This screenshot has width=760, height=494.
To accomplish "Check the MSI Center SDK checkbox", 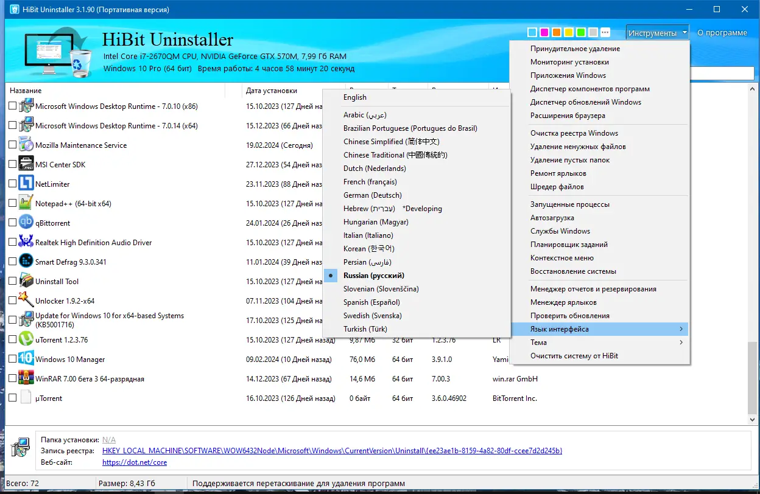I will pos(13,165).
